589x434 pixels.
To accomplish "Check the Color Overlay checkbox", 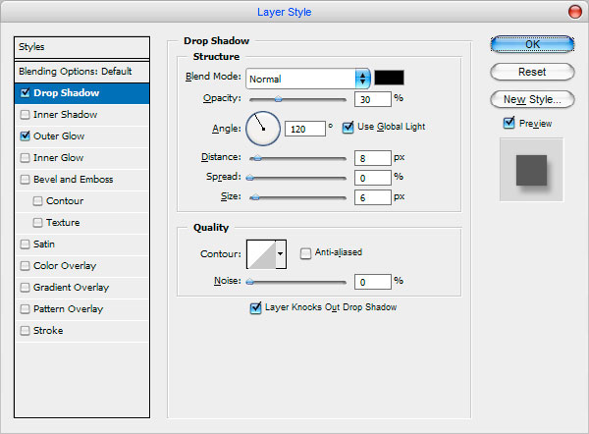I will pyautogui.click(x=26, y=266).
